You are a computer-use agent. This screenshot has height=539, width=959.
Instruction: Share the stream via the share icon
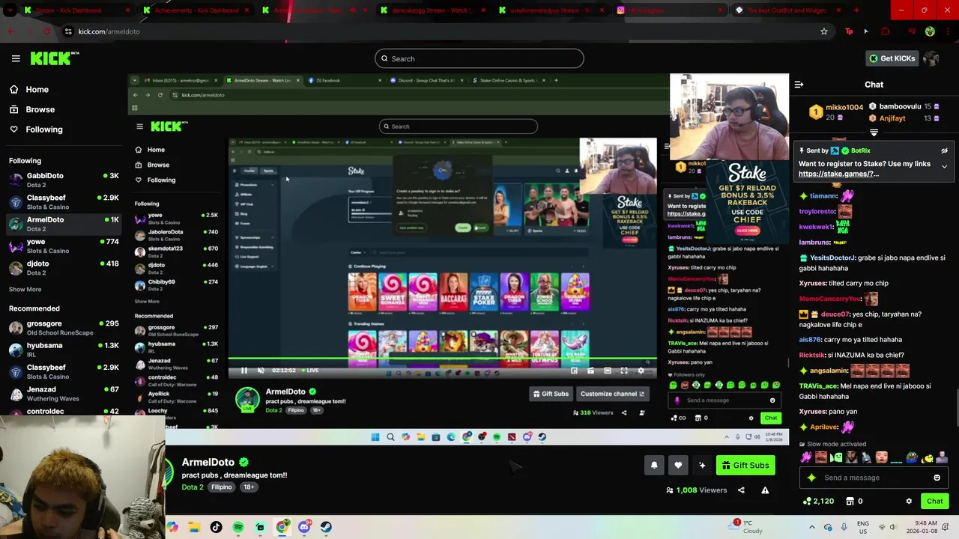click(741, 490)
